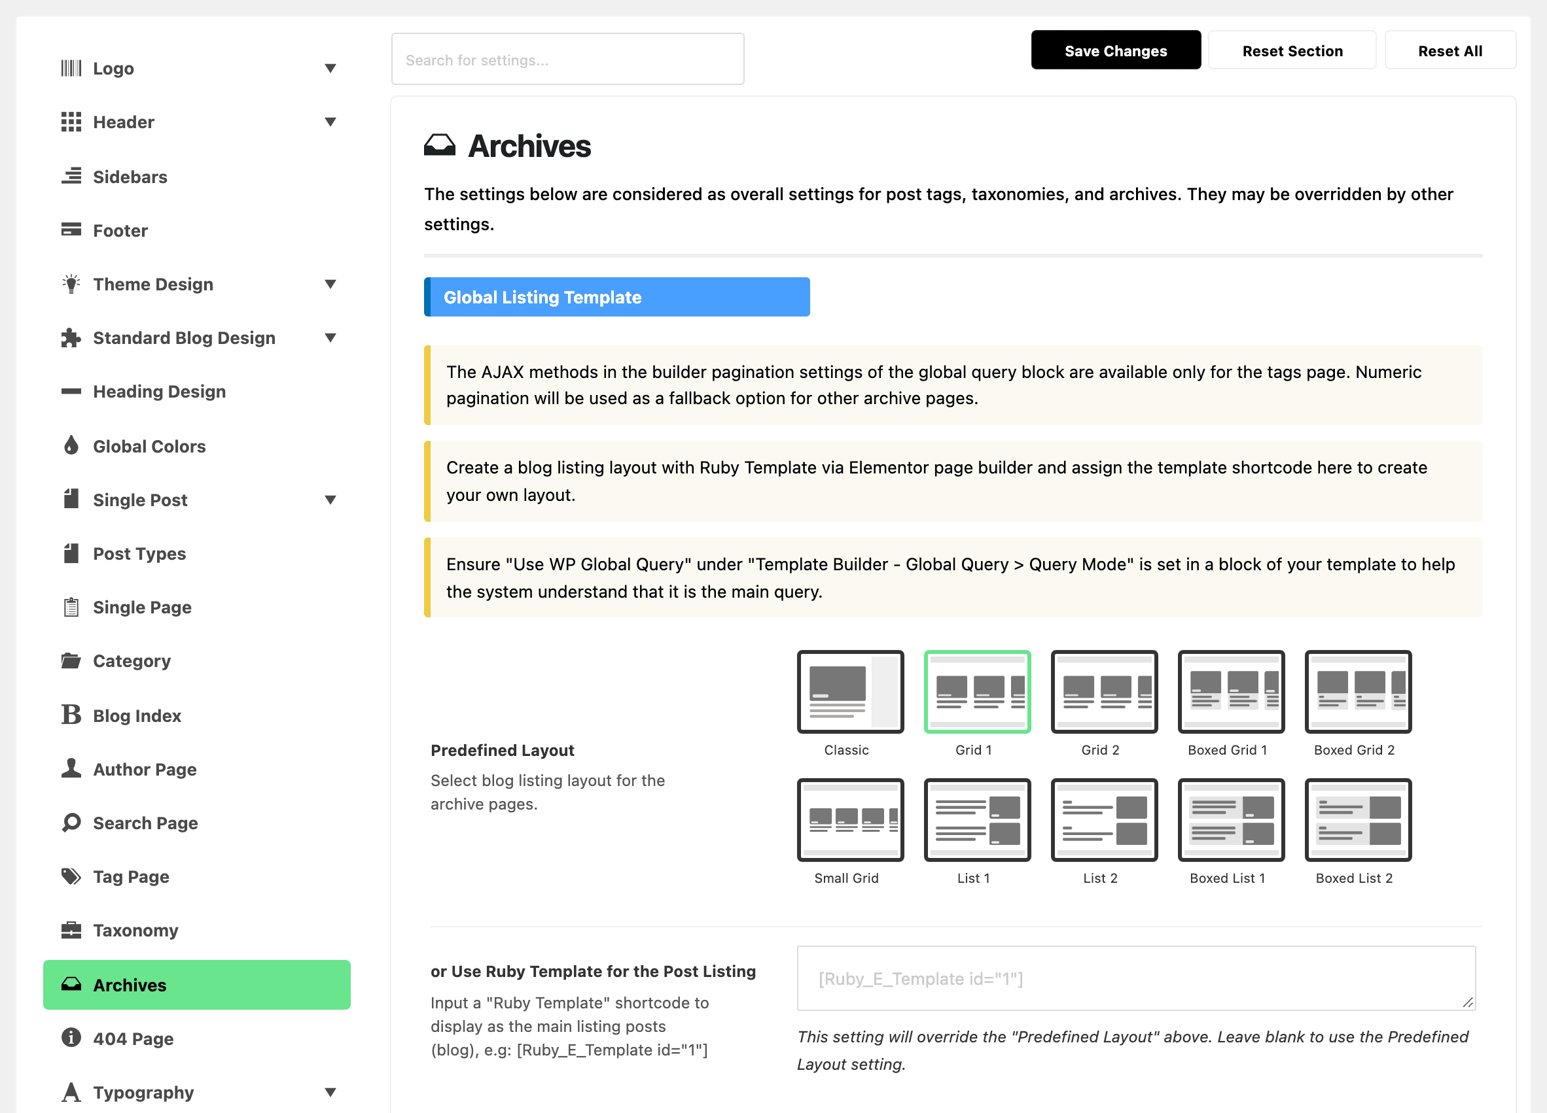Click the Sidebars alignment icon
This screenshot has width=1547, height=1113.
point(71,177)
